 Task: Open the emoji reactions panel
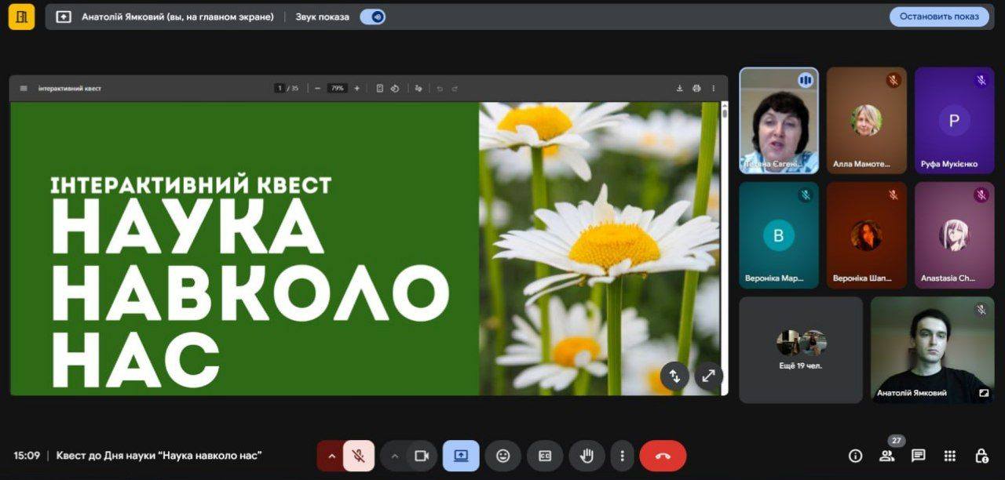[502, 456]
